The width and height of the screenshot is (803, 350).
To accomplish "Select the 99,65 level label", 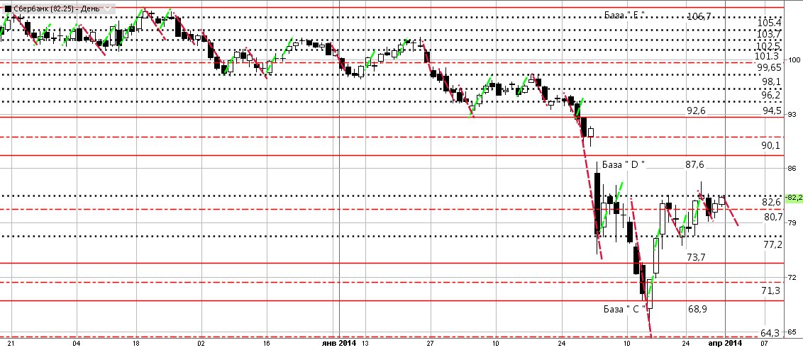I will point(769,67).
